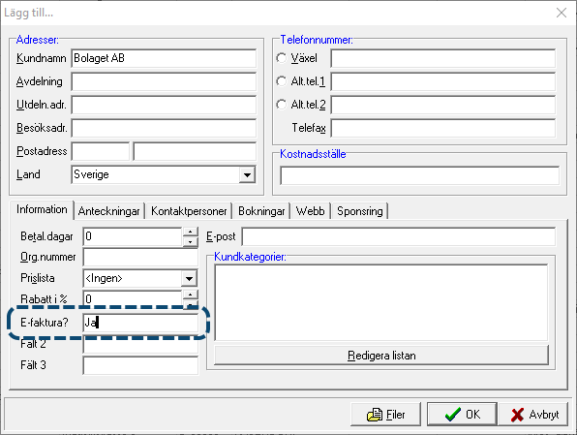Expand the Prislista dropdown list
This screenshot has height=435, width=577.
pos(189,278)
